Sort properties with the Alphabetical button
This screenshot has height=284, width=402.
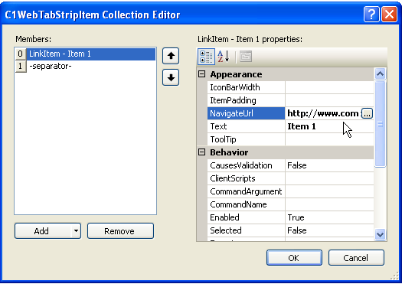pyautogui.click(x=224, y=57)
